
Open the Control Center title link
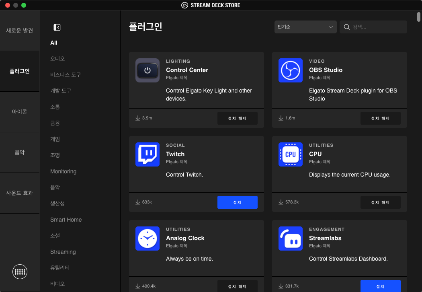[187, 70]
